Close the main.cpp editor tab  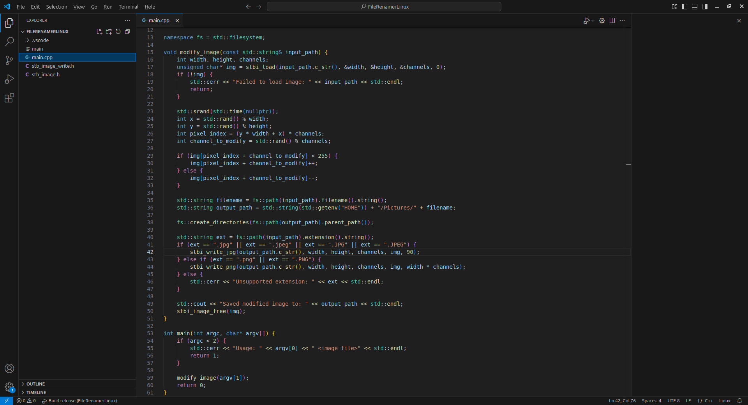[x=177, y=21]
